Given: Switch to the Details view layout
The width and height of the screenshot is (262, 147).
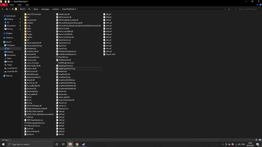Looking at the screenshot, I should 256,140.
